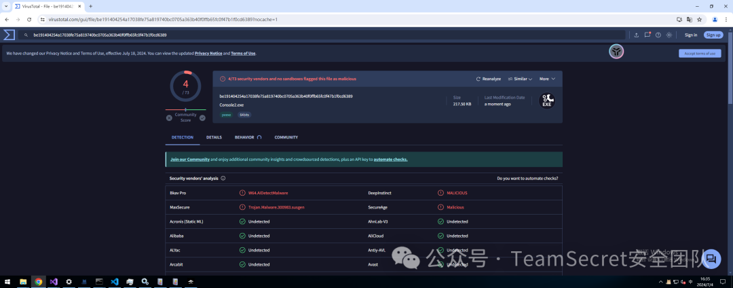Click Do you want to automate checks?
The height and width of the screenshot is (288, 733).
click(x=527, y=178)
